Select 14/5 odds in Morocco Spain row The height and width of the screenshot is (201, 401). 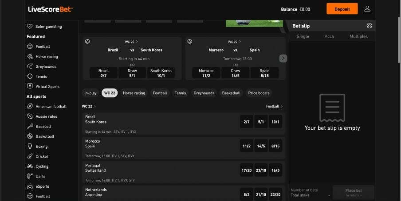(x=261, y=146)
